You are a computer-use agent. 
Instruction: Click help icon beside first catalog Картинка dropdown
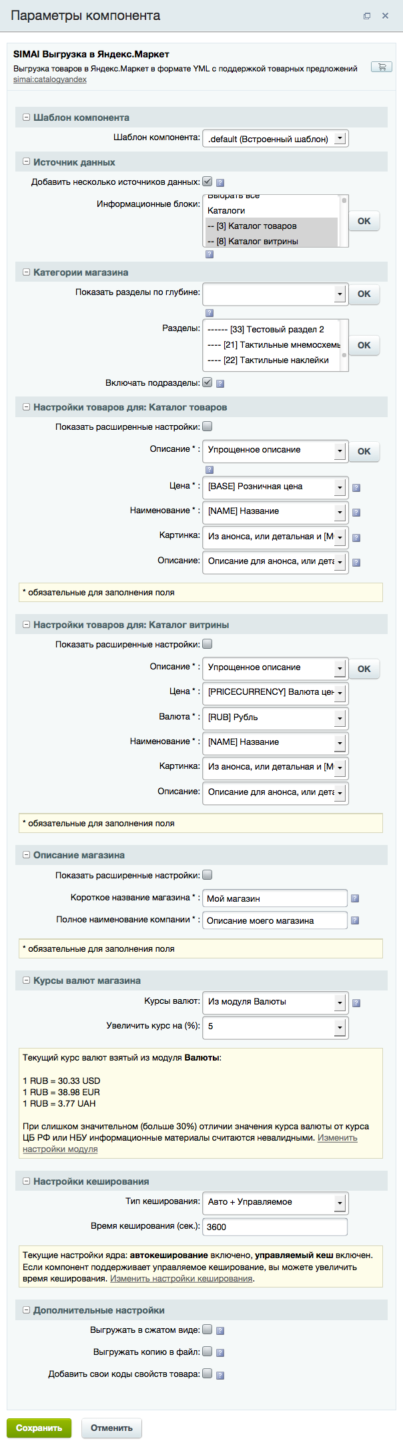tap(356, 537)
